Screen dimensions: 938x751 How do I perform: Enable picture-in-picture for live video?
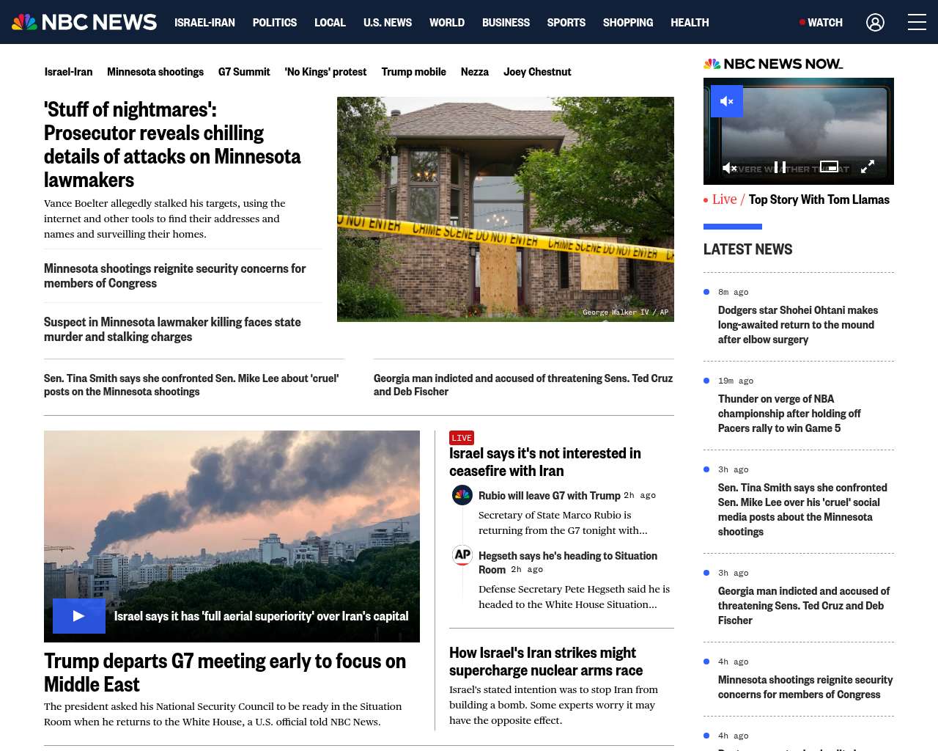(829, 166)
